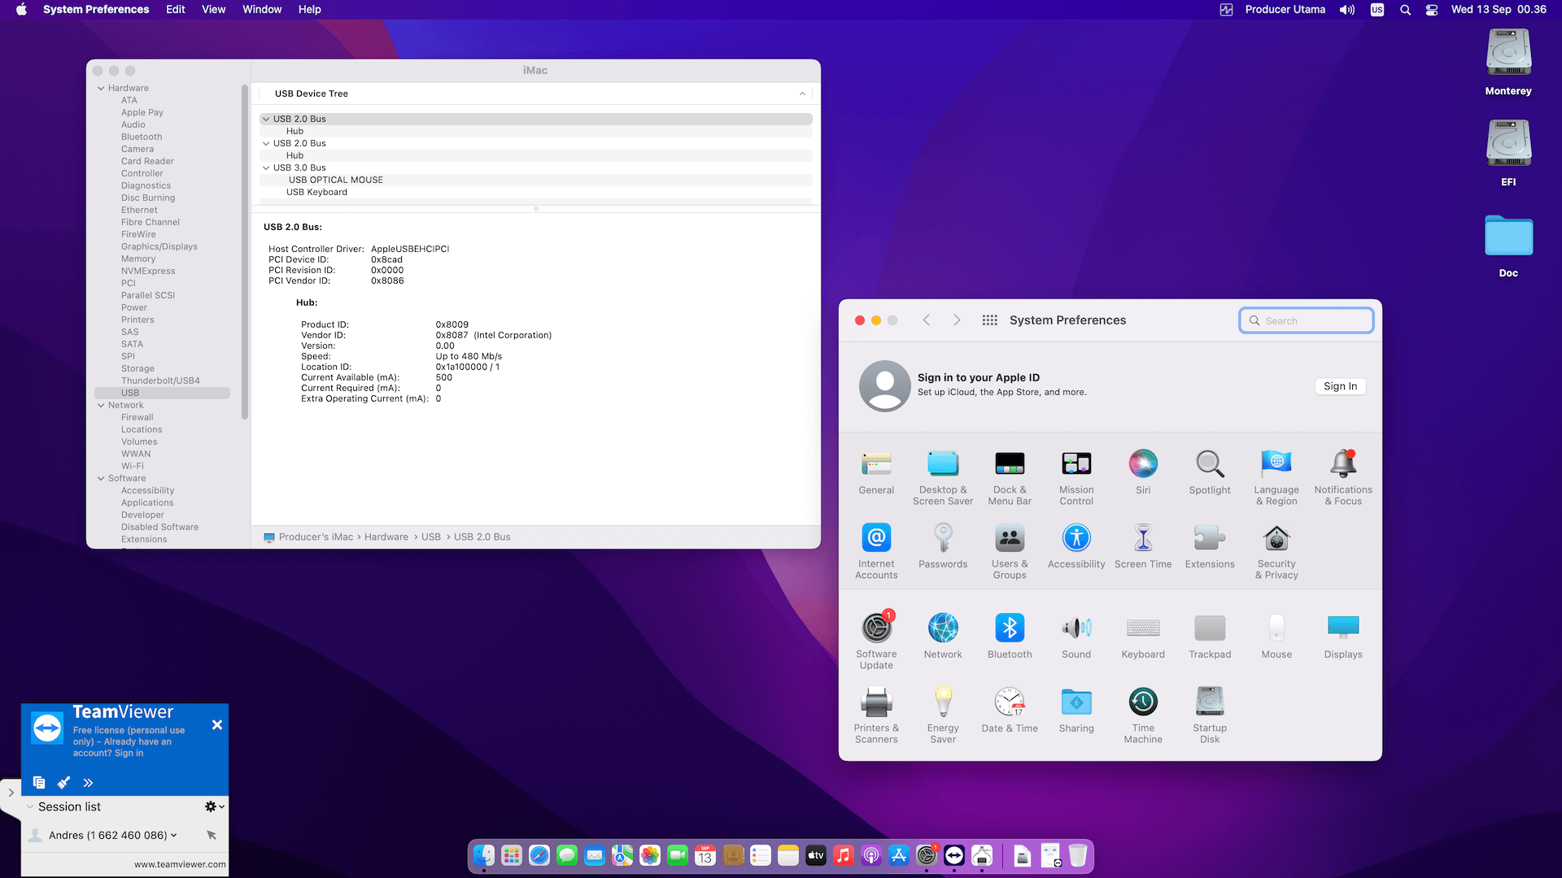Viewport: 1562px width, 878px height.
Task: Open Finder from the Dock
Action: point(484,855)
